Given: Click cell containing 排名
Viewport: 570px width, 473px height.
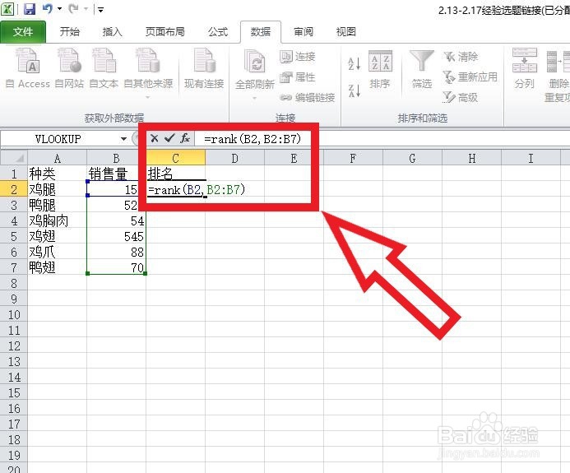Looking at the screenshot, I should point(175,174).
